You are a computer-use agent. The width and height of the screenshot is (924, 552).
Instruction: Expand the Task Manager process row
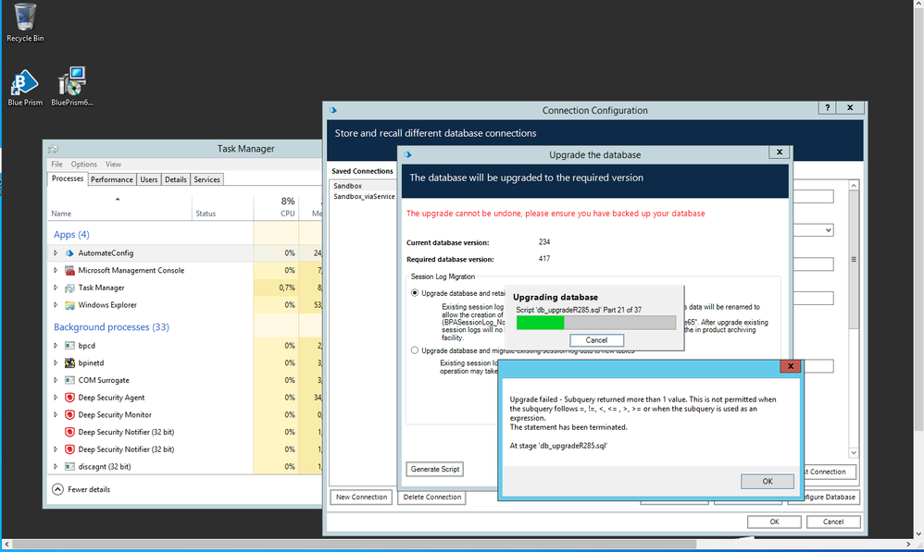[x=56, y=288]
